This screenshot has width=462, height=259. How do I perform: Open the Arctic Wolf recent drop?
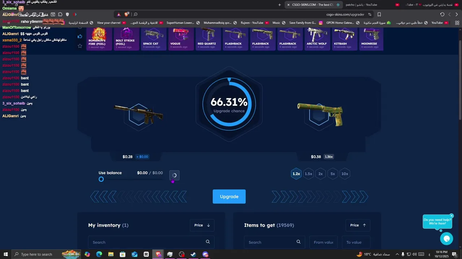[x=317, y=39]
